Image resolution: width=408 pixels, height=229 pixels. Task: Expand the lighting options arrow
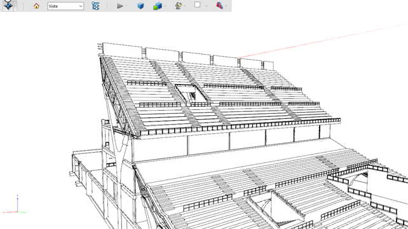pyautogui.click(x=185, y=6)
